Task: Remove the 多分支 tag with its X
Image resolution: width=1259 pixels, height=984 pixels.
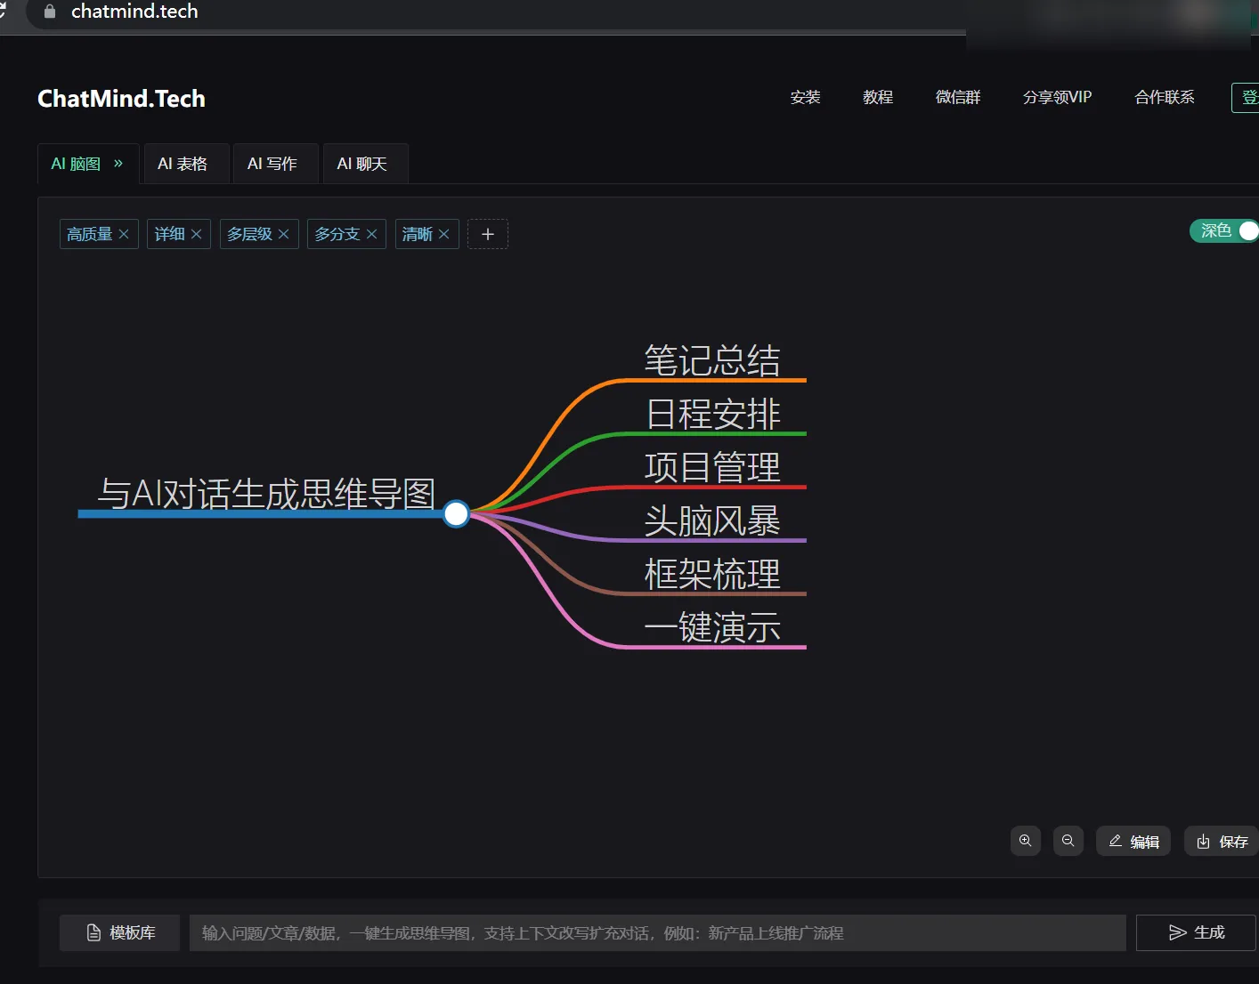Action: click(x=373, y=234)
